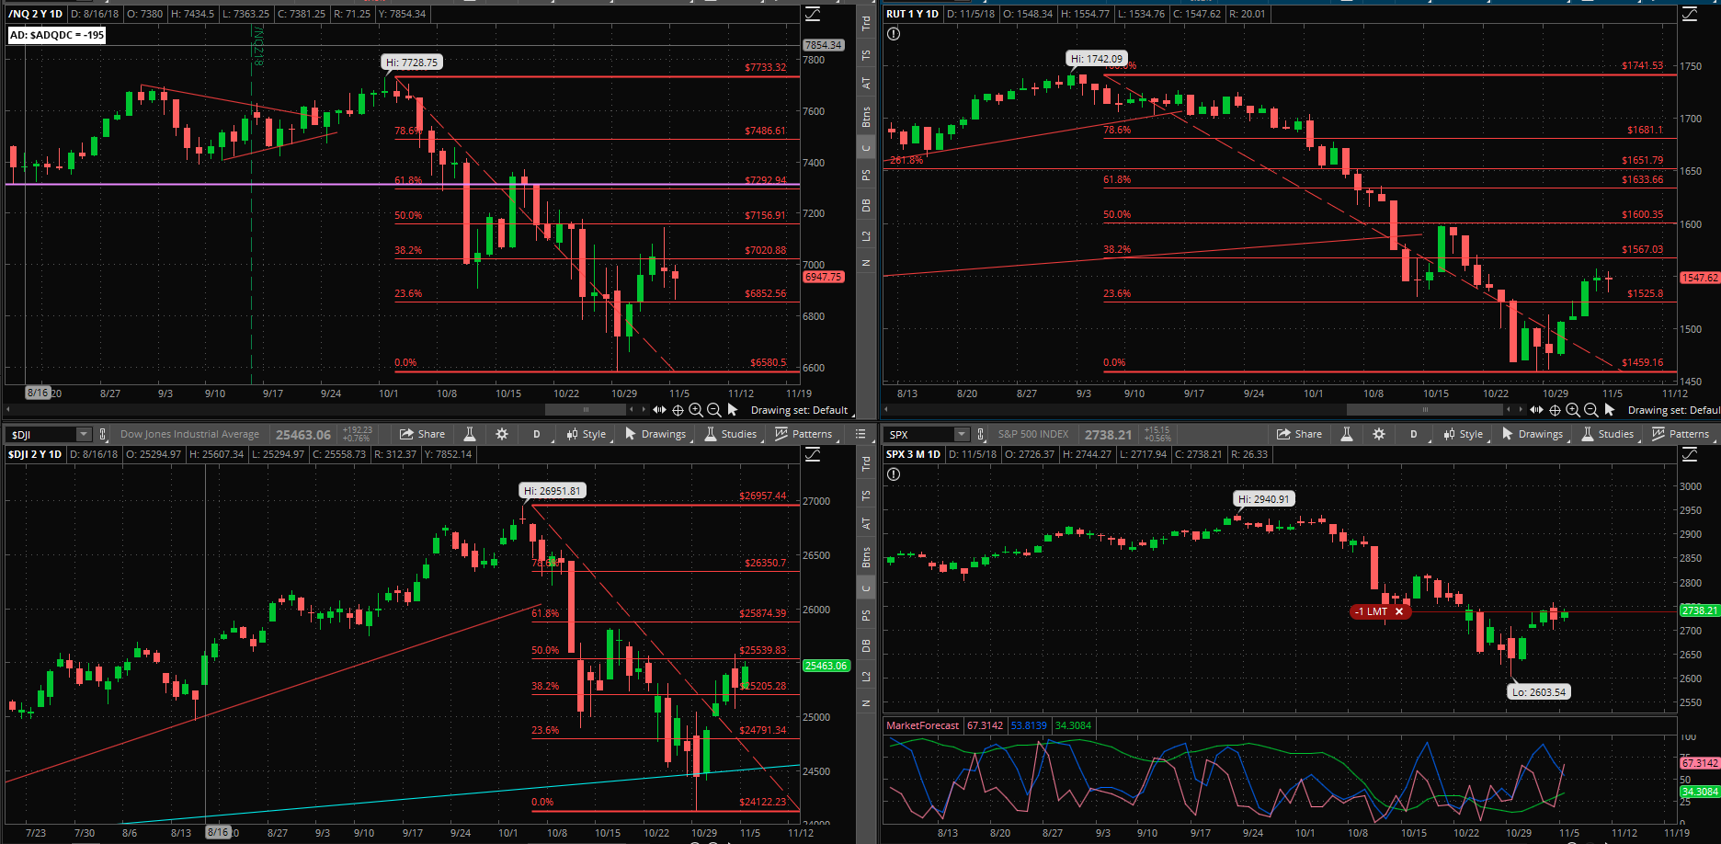Open the beaker icon in the $DJI toolbar
The image size is (1721, 844).
(x=470, y=434)
